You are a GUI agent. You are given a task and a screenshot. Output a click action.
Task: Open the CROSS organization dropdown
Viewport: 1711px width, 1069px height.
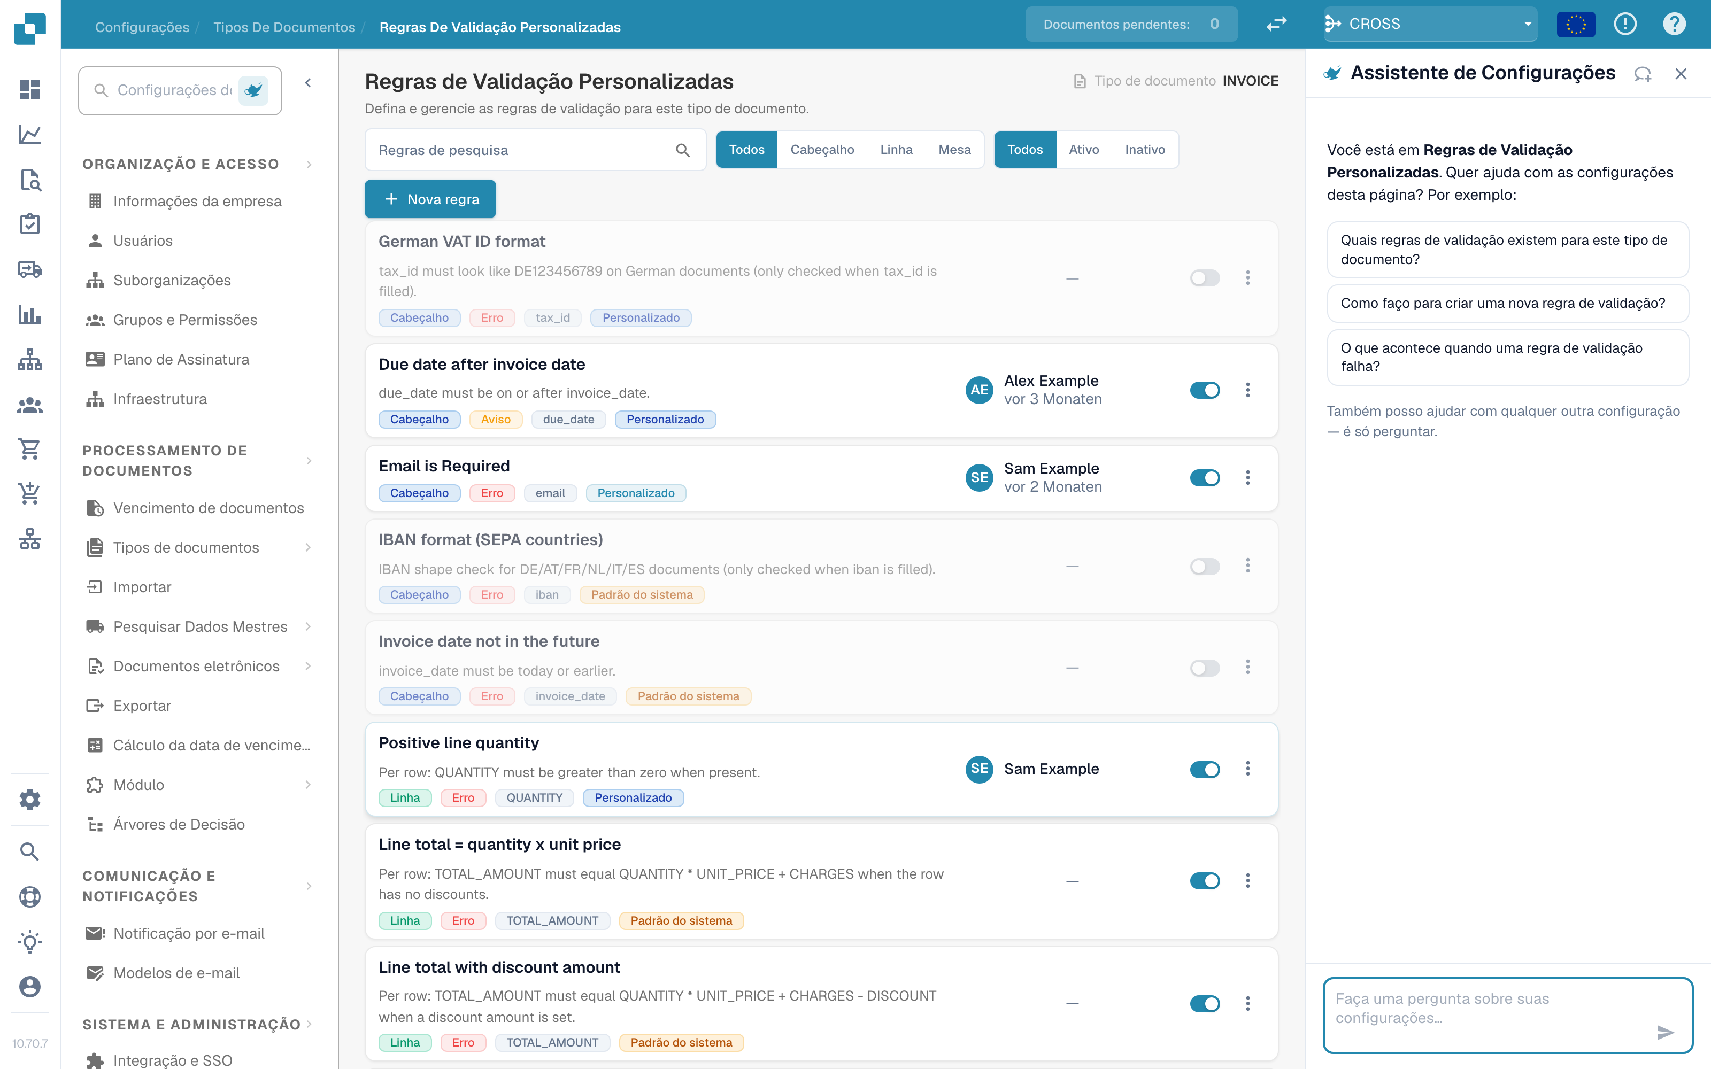(1430, 24)
